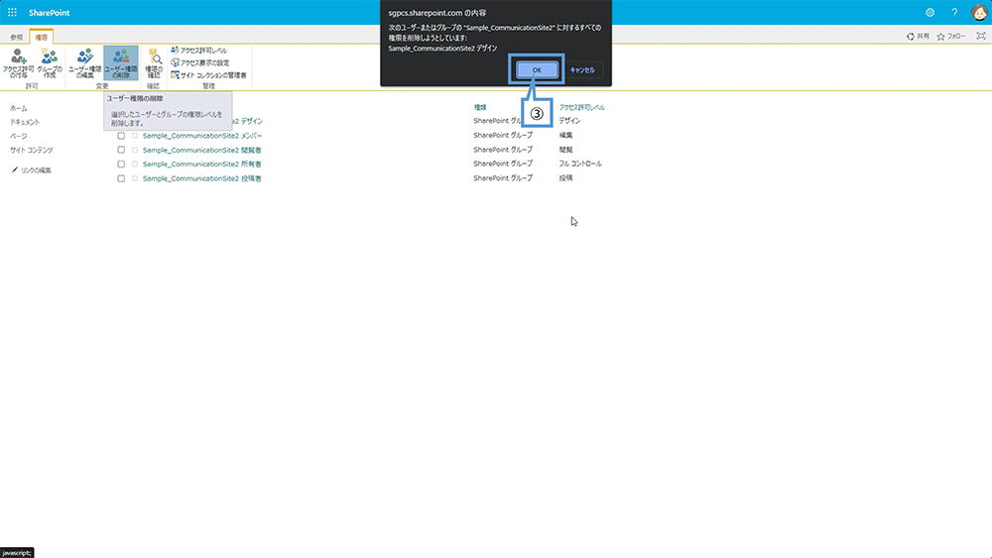Go to ページ in left navigation
The height and width of the screenshot is (558, 992).
pos(18,136)
